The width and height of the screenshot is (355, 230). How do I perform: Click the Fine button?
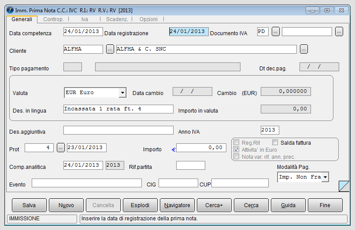click(325, 205)
